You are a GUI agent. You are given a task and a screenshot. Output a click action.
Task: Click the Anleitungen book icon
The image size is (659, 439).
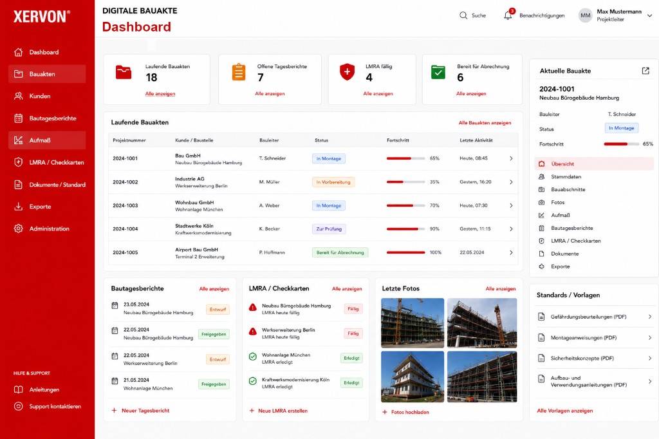[x=18, y=390]
